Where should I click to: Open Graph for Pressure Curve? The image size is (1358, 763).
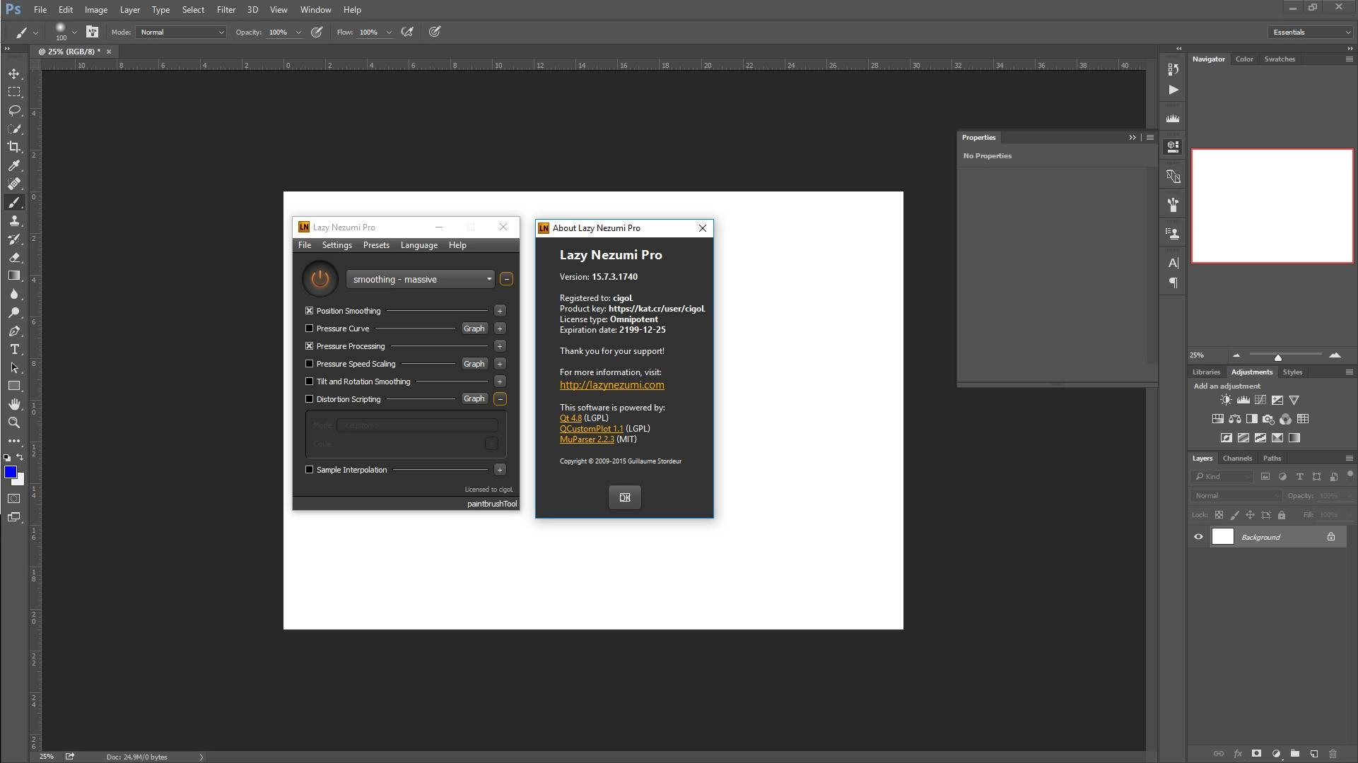[x=474, y=328]
